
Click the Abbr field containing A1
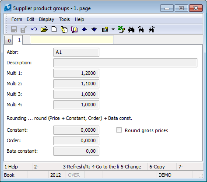tap(76, 52)
